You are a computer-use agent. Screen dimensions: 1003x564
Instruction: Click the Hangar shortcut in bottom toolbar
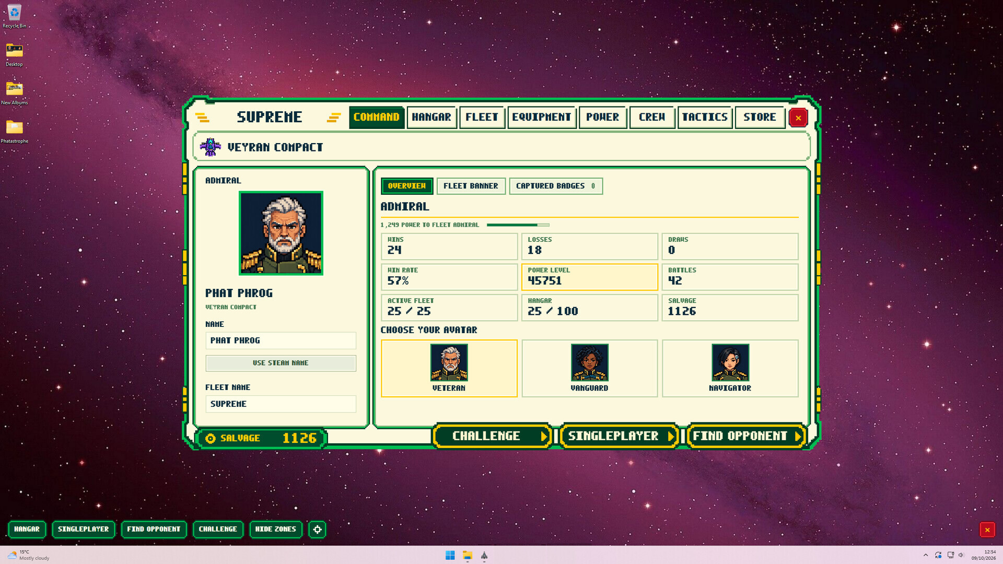coord(27,529)
